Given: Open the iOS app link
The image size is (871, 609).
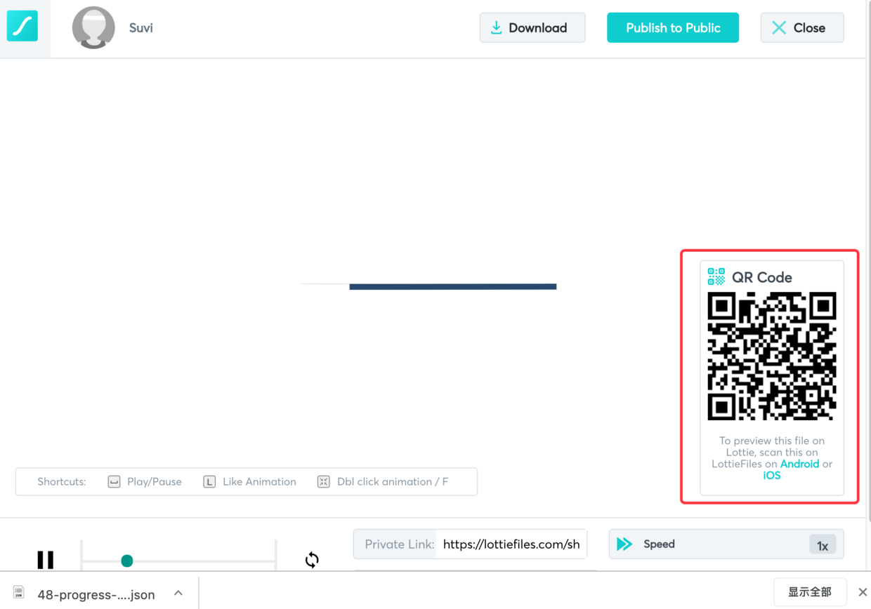Looking at the screenshot, I should 771,475.
